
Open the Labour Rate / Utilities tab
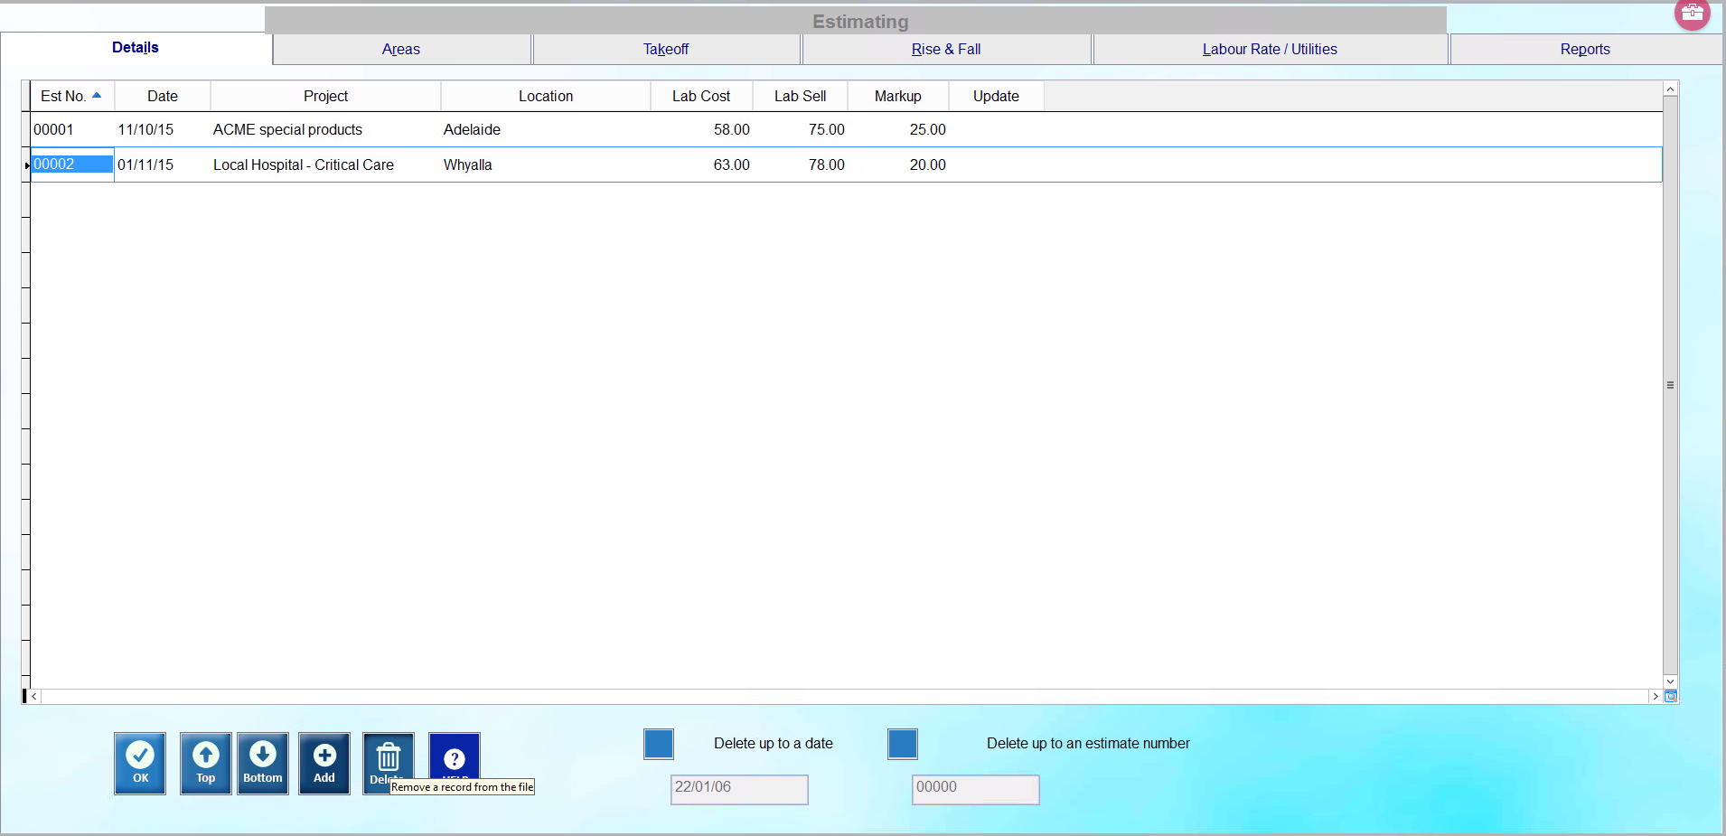[1270, 50]
